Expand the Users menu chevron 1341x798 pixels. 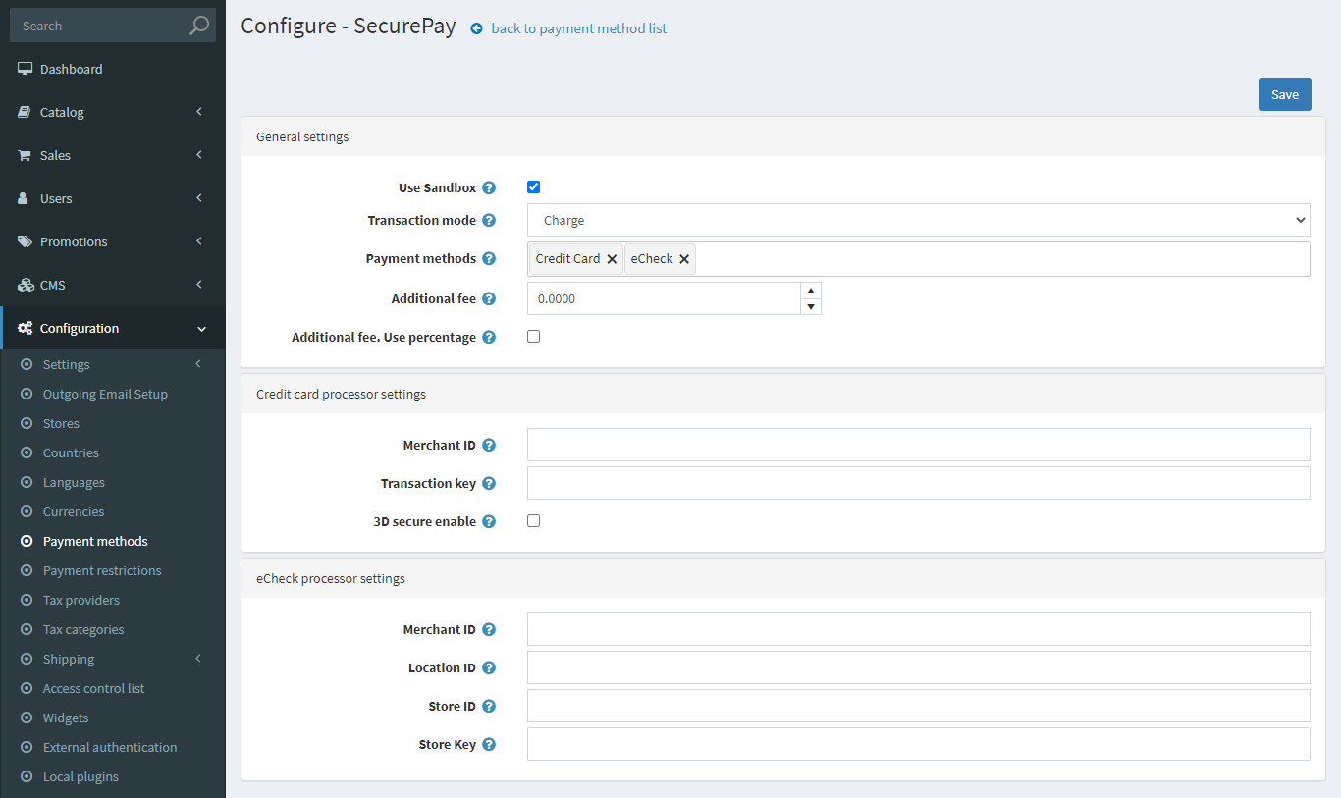(199, 198)
